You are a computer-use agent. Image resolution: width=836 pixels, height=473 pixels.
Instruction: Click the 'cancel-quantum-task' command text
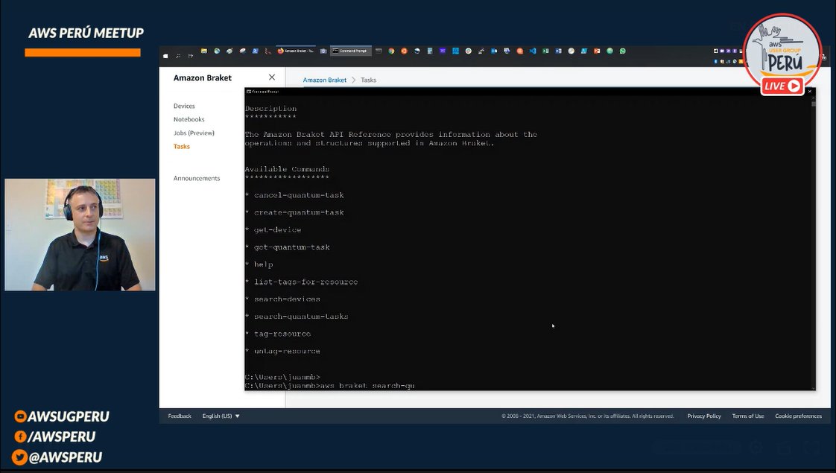click(x=299, y=195)
